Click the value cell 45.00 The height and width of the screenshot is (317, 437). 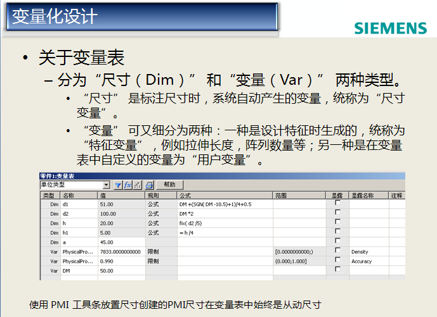[x=121, y=242]
